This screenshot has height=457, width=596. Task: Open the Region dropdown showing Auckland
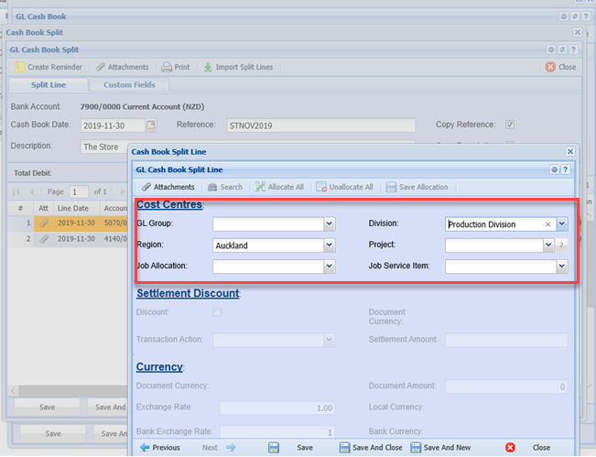click(329, 245)
